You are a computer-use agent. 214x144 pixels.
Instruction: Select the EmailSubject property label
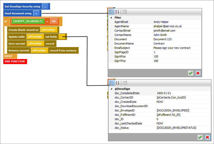(122, 48)
